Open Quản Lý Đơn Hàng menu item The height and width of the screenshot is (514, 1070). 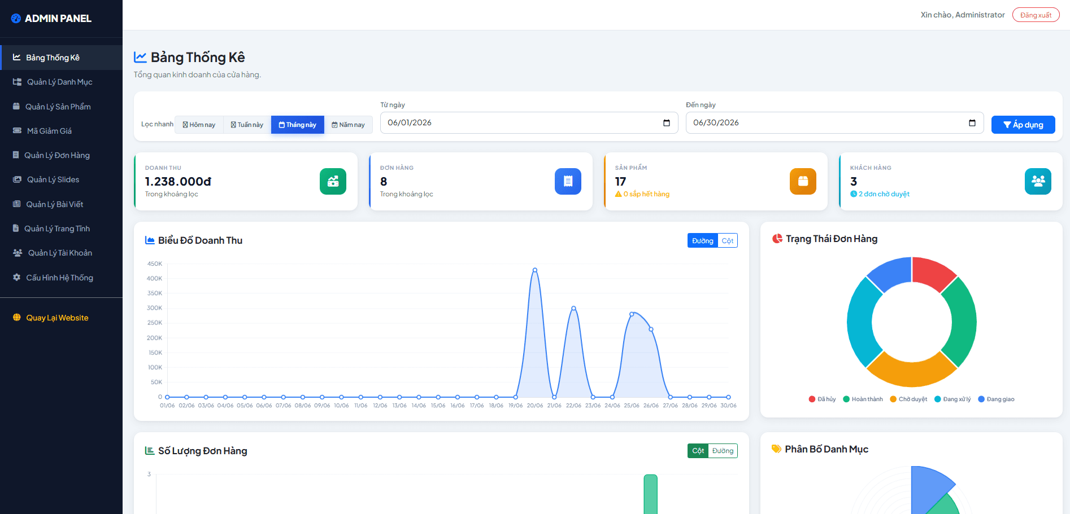61,155
